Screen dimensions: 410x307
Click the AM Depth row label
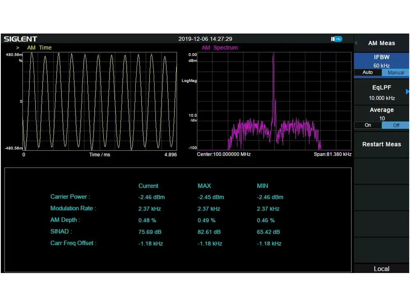pos(65,220)
